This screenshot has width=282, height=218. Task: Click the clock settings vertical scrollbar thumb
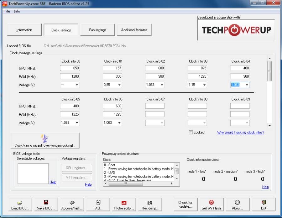click(x=269, y=71)
